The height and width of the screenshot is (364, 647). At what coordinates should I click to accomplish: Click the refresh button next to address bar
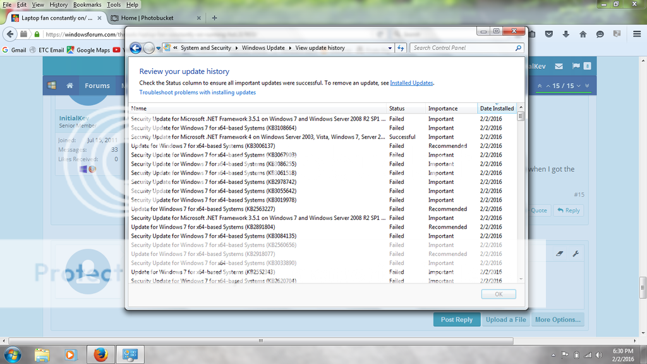[401, 48]
